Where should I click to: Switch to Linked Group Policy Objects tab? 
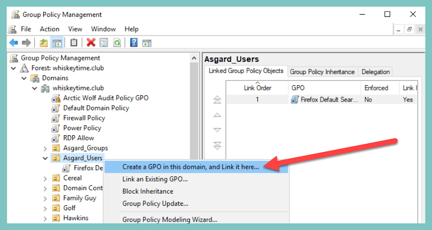[246, 71]
